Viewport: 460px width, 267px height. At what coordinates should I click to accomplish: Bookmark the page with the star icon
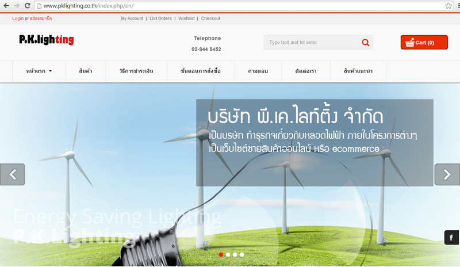pyautogui.click(x=448, y=6)
